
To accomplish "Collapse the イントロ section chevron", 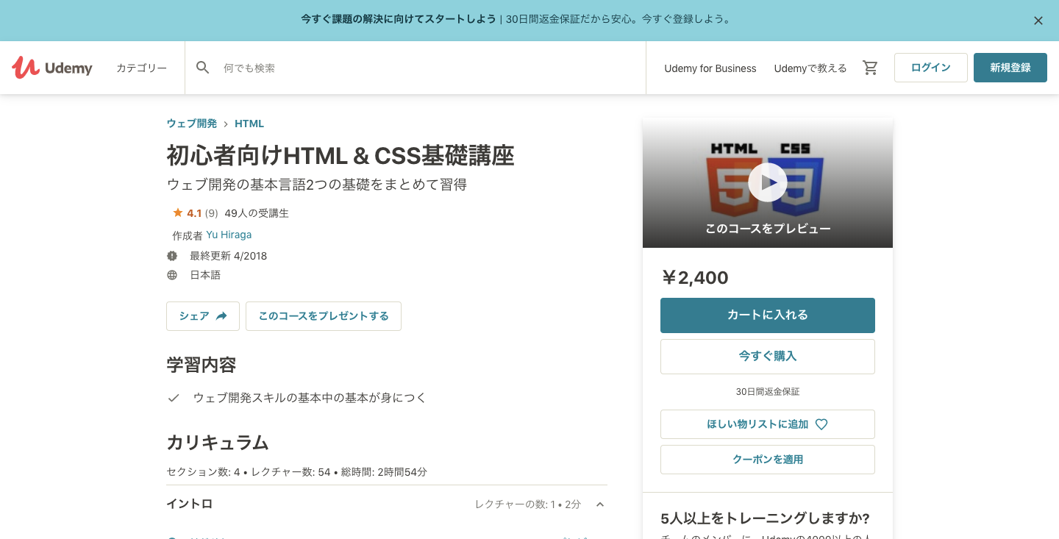I will [600, 504].
